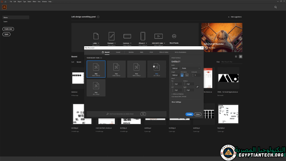Play the 'Get a feel for Illustrator' video

tap(206, 48)
